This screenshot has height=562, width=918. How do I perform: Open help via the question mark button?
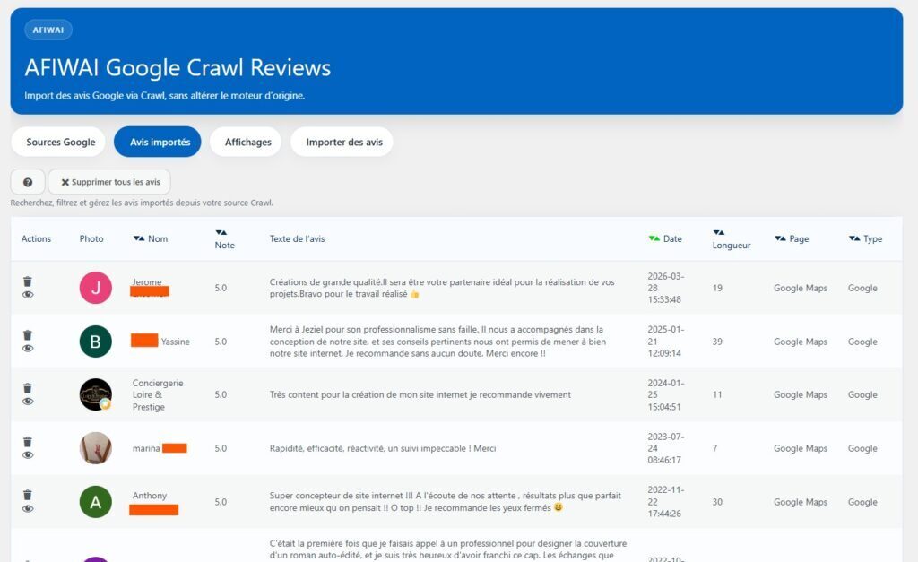(28, 182)
